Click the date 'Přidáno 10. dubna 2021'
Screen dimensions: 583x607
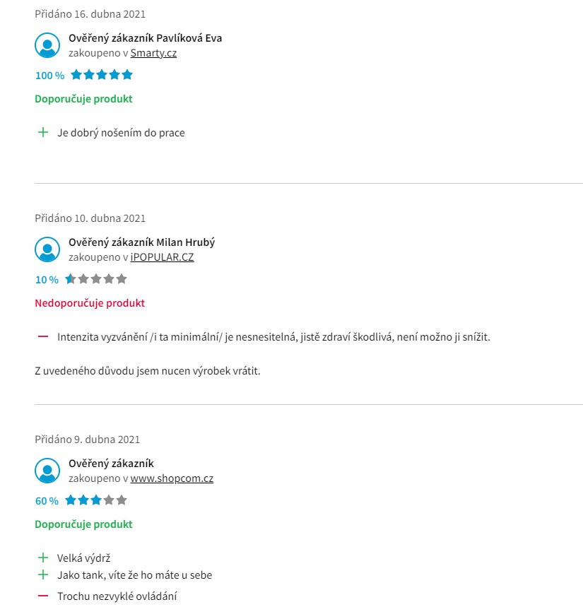(x=90, y=218)
